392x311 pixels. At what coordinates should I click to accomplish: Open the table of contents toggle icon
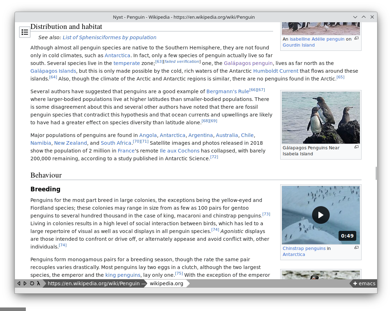pyautogui.click(x=25, y=32)
